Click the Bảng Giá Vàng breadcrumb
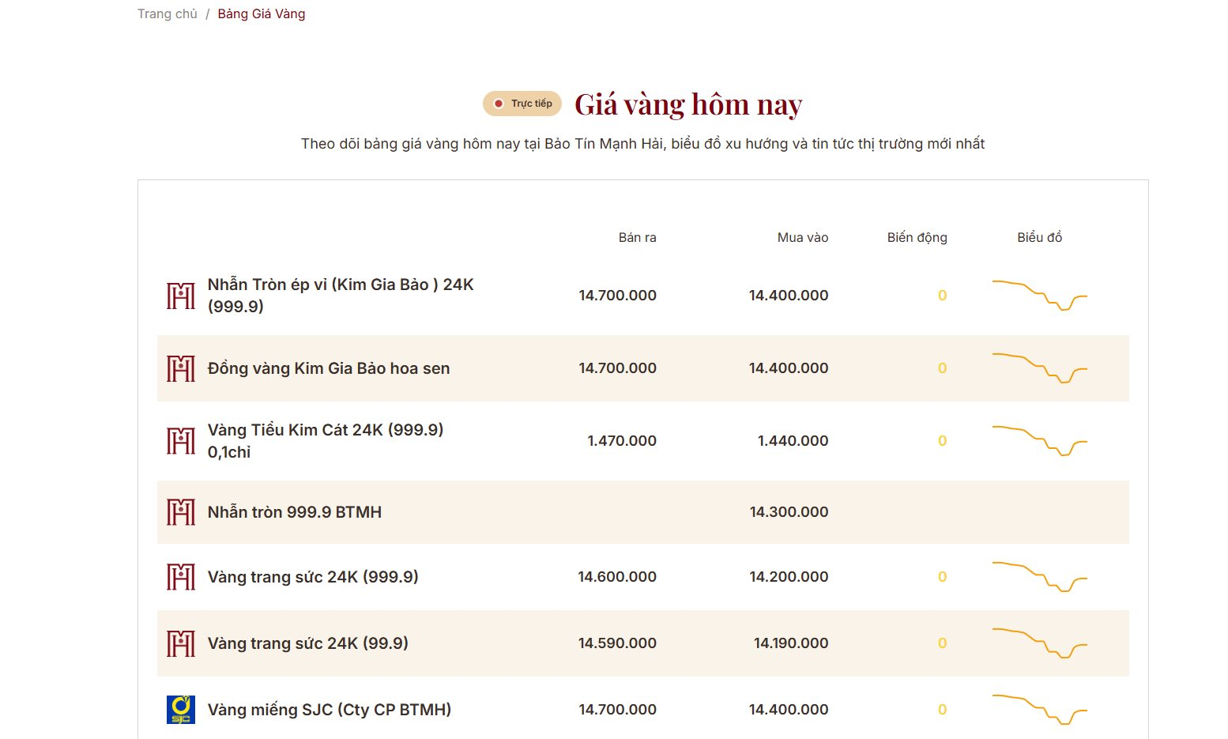The width and height of the screenshot is (1228, 739). pos(262,14)
